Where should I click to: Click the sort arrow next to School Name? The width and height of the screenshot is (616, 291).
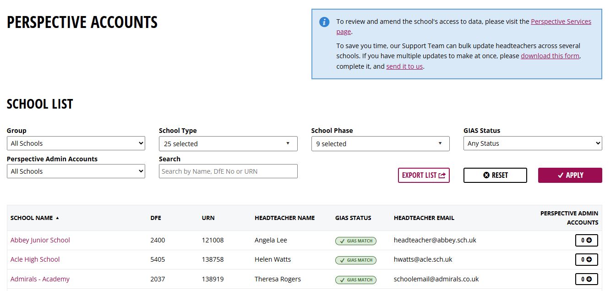click(x=57, y=218)
